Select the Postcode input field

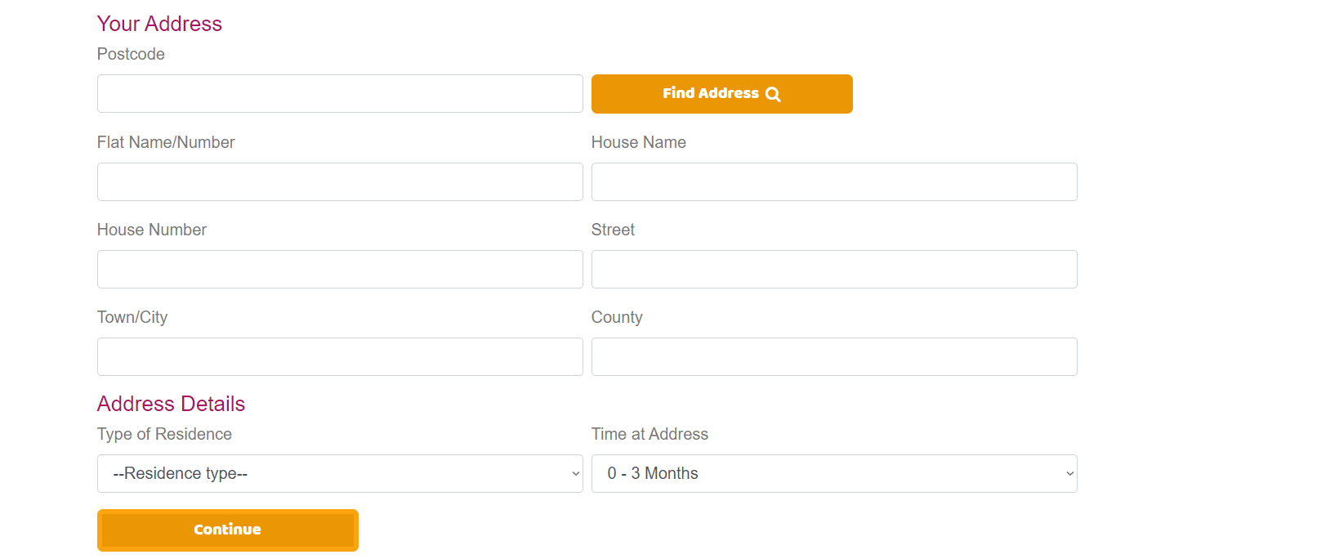[x=340, y=93]
